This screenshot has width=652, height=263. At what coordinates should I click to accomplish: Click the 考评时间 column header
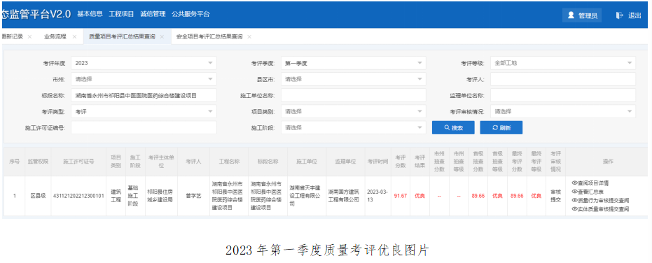(378, 162)
